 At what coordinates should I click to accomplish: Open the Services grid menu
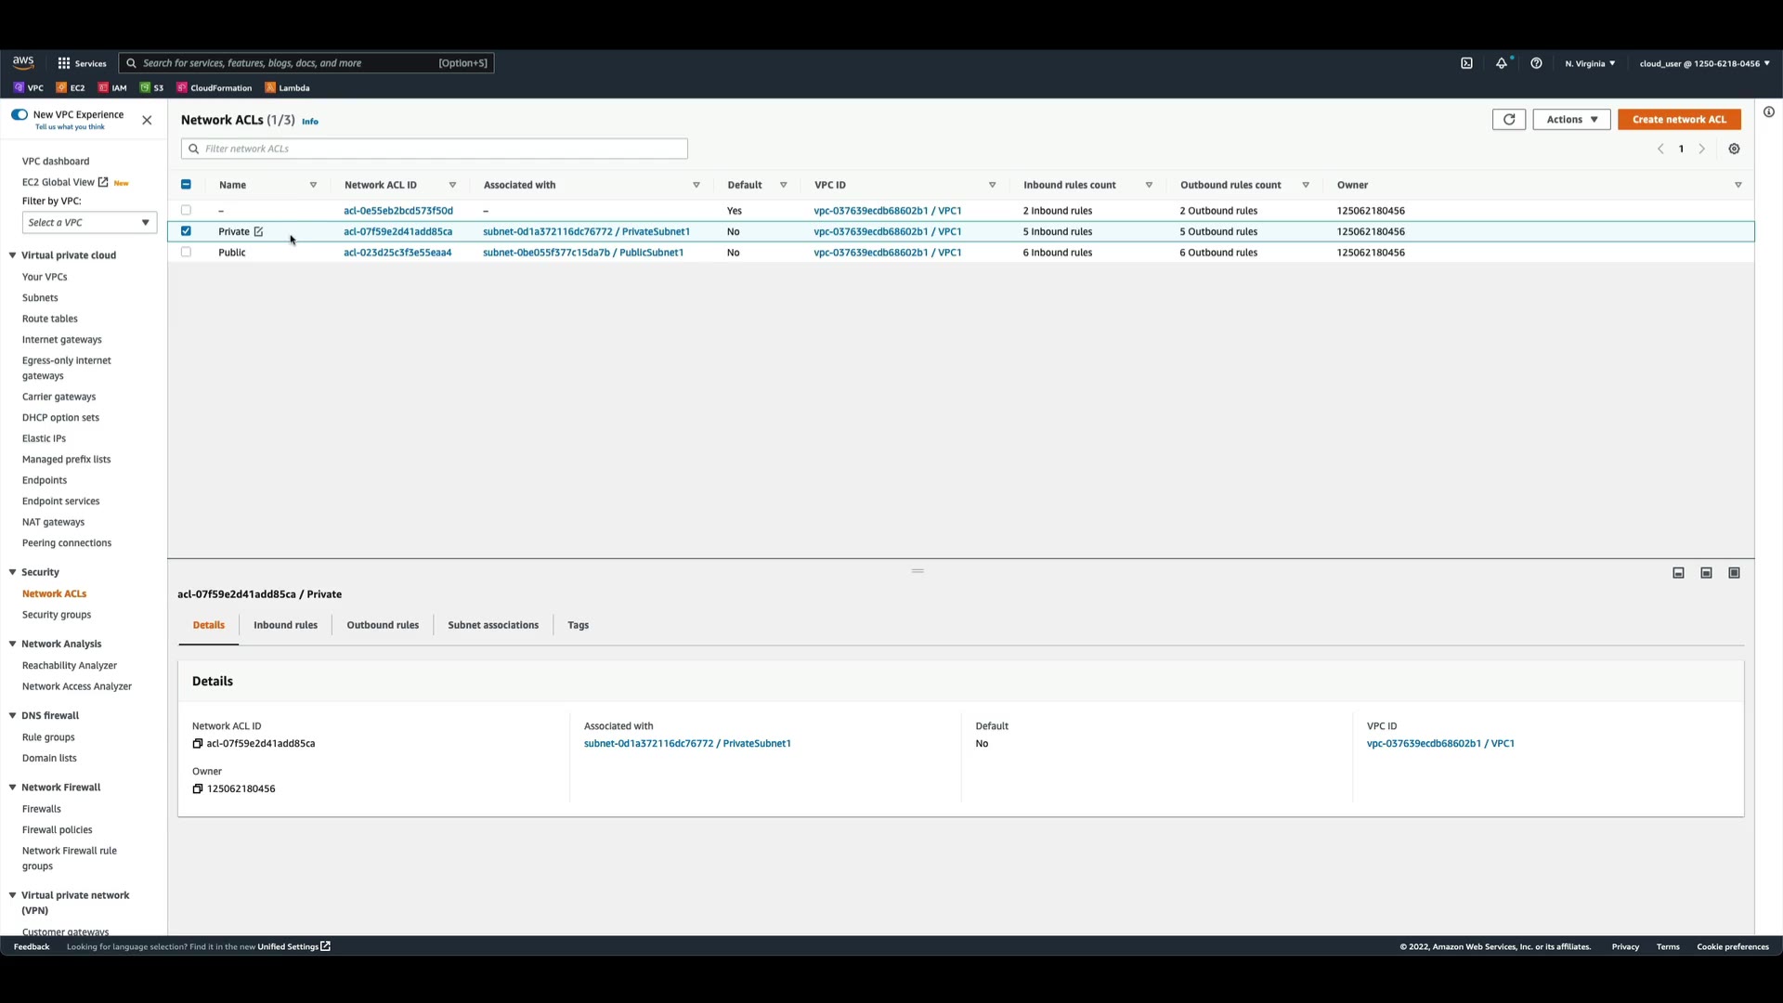(x=64, y=63)
